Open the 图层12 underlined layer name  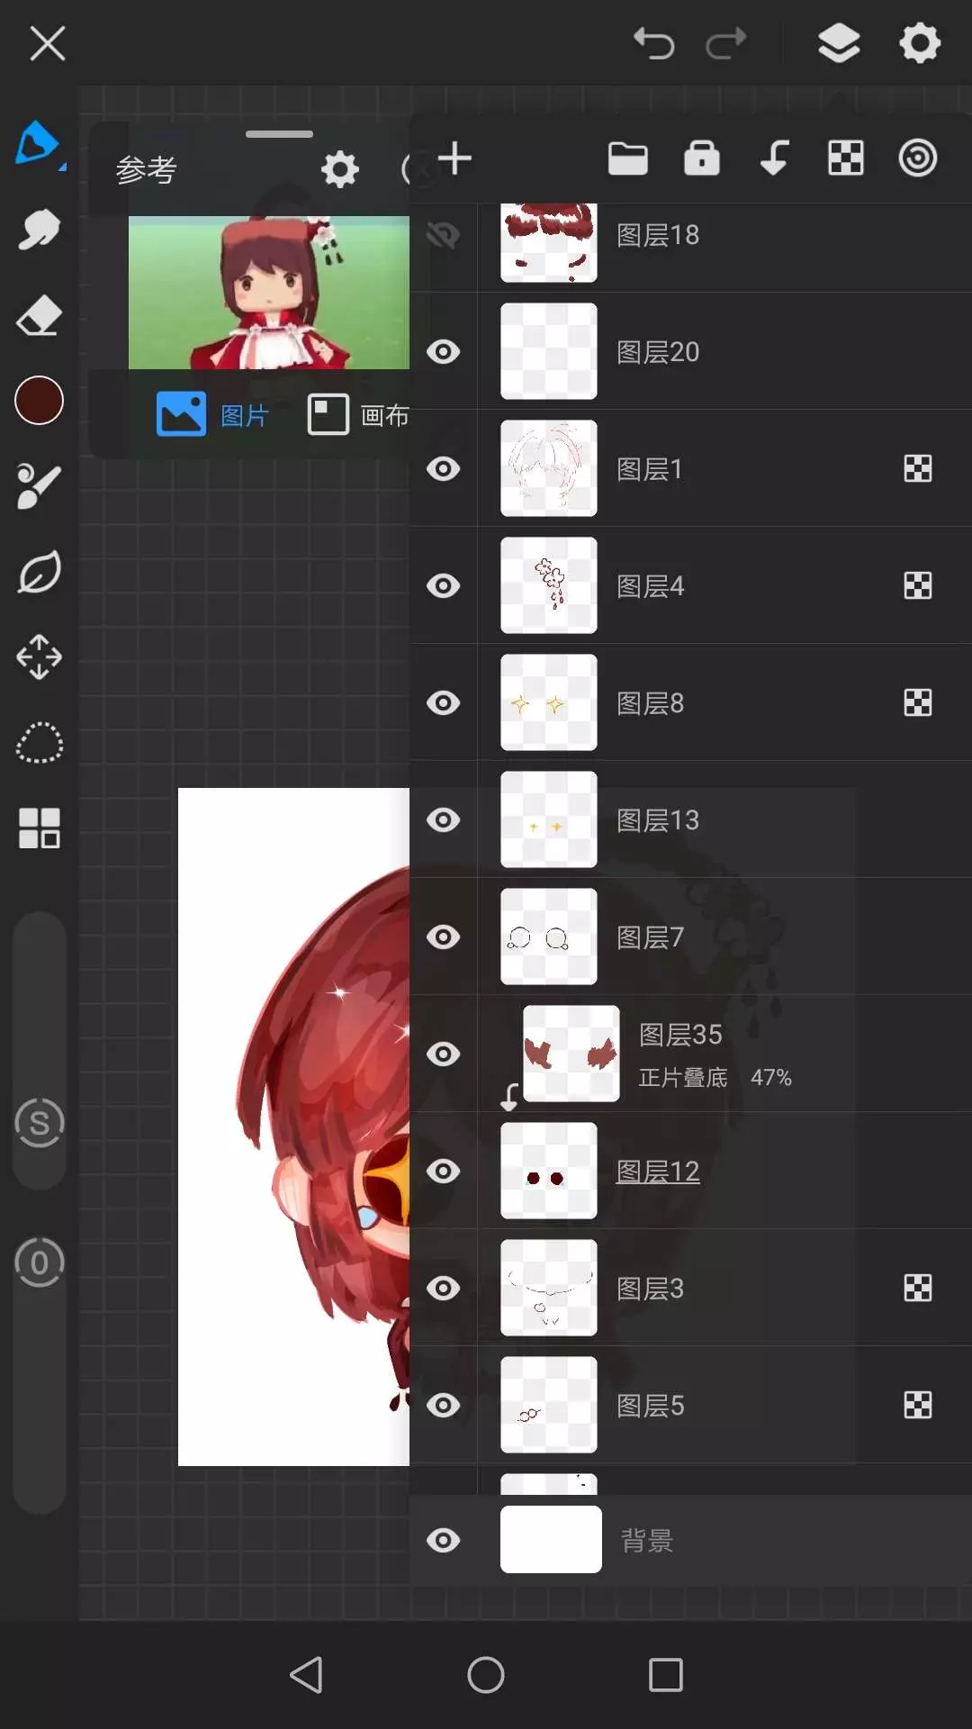658,1171
